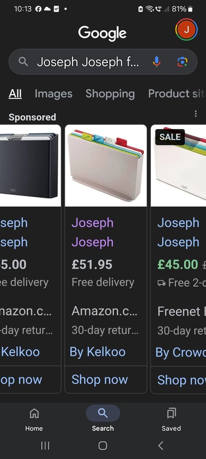Screen dimensions: 206x459
Task: Open the sponsored ads three-dot menu
Action: (195, 113)
